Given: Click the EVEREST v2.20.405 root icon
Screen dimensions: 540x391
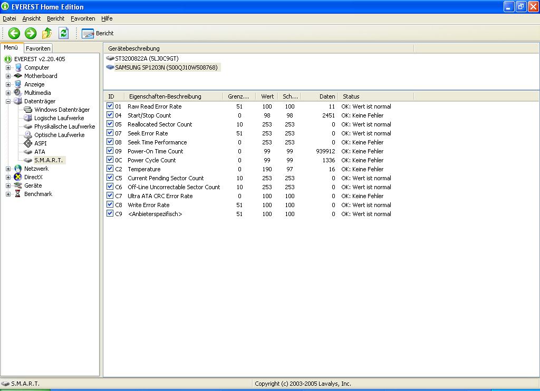Looking at the screenshot, I should 8,59.
